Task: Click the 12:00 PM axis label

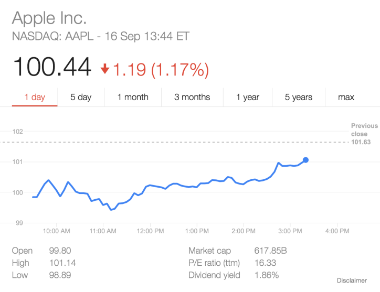Action: [150, 231]
